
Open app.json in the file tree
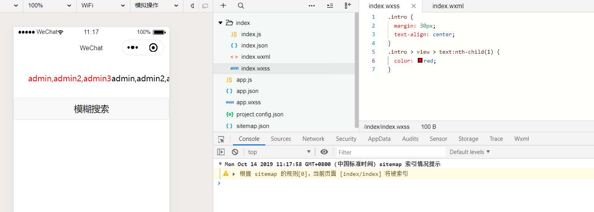pyautogui.click(x=247, y=91)
